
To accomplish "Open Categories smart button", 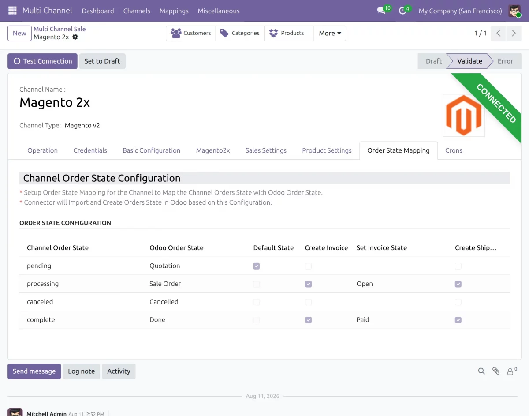I will pos(240,33).
